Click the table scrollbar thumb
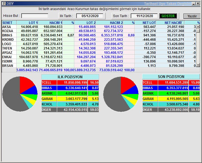This screenshot has width=202, height=163. coord(198,31)
